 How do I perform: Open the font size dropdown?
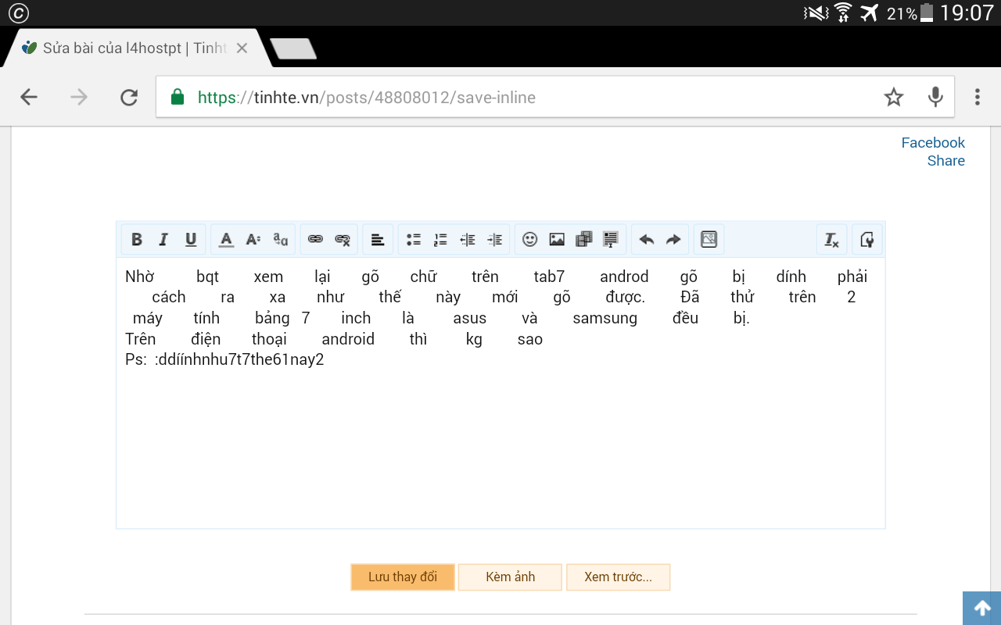(x=253, y=240)
